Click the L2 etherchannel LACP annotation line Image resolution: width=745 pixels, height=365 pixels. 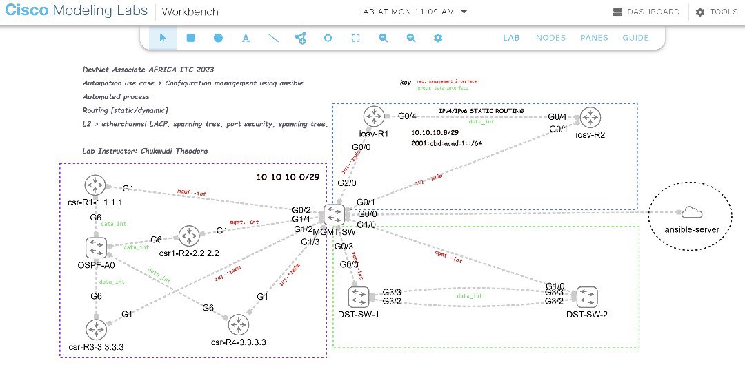point(206,124)
